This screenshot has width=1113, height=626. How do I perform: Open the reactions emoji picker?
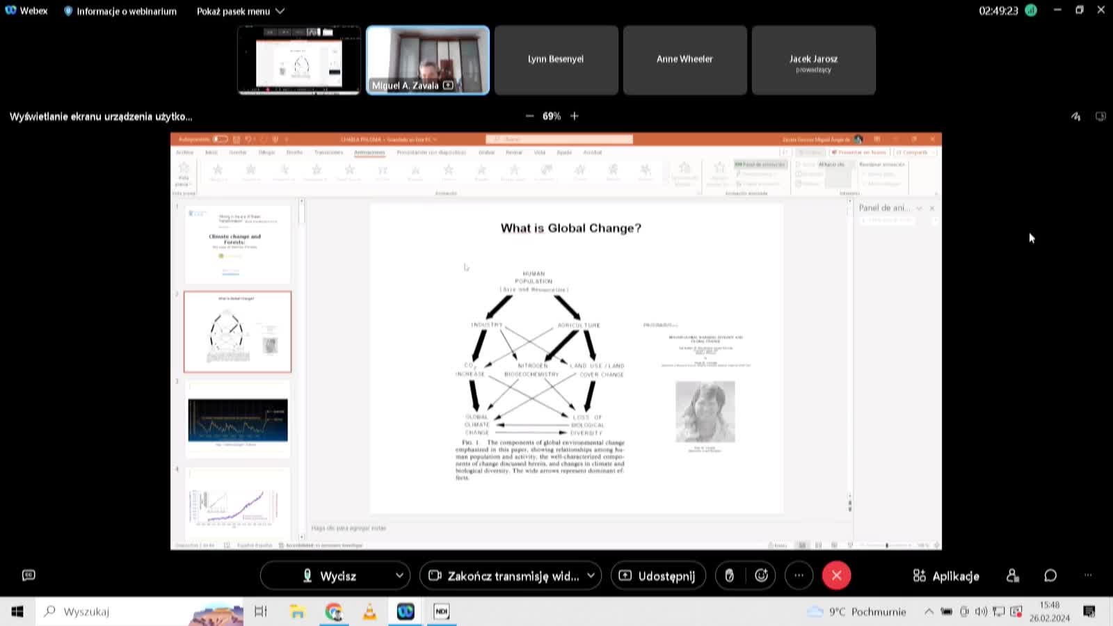coord(762,576)
